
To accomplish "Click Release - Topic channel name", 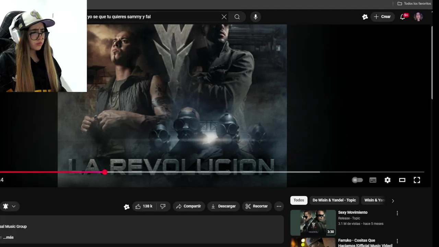I will [x=349, y=218].
